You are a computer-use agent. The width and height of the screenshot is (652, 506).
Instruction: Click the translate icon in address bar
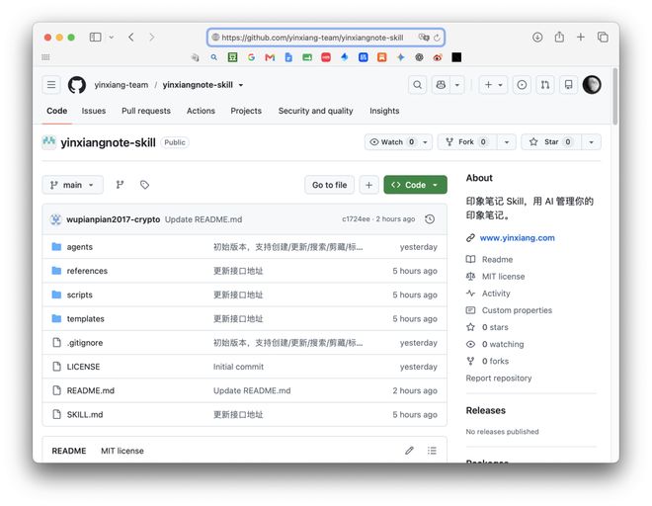click(x=424, y=38)
